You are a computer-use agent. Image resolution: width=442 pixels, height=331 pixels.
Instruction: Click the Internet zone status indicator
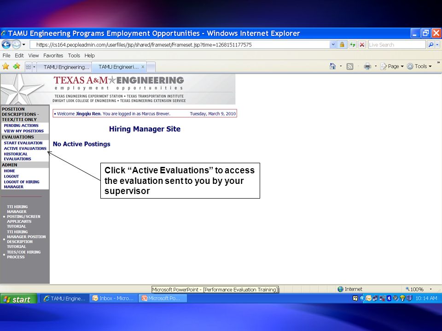point(350,289)
